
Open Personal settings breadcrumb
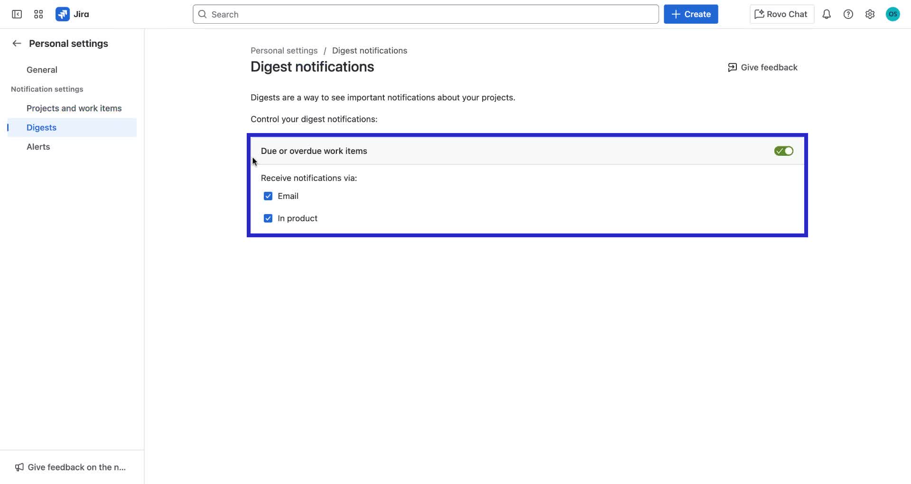point(284,51)
